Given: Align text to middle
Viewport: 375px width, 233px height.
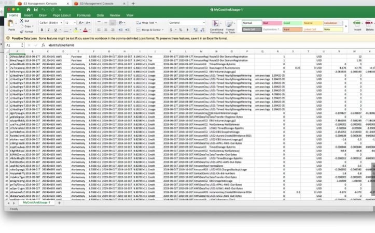Looking at the screenshot, I should (x=106, y=23).
